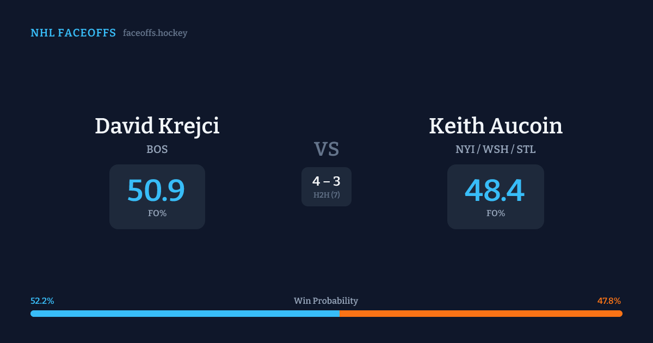The width and height of the screenshot is (653, 343).
Task: Select the David Krejci player name
Action: tap(157, 126)
